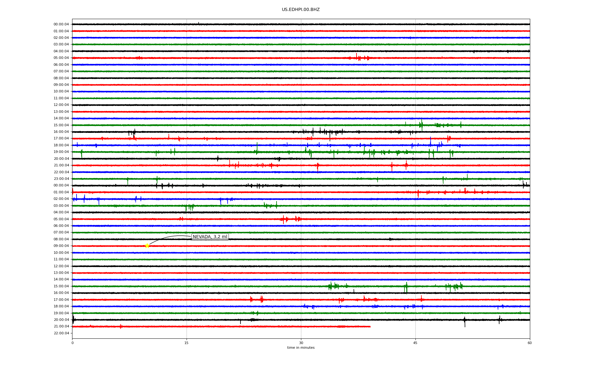
Task: Click the US.EDHPI.00.BHZ plot title
Action: tap(301, 10)
